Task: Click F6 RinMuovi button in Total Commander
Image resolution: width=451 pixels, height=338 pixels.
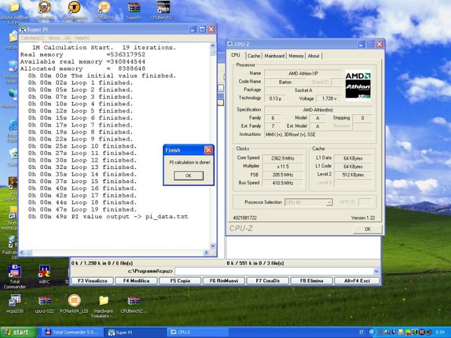Action: pos(224,281)
